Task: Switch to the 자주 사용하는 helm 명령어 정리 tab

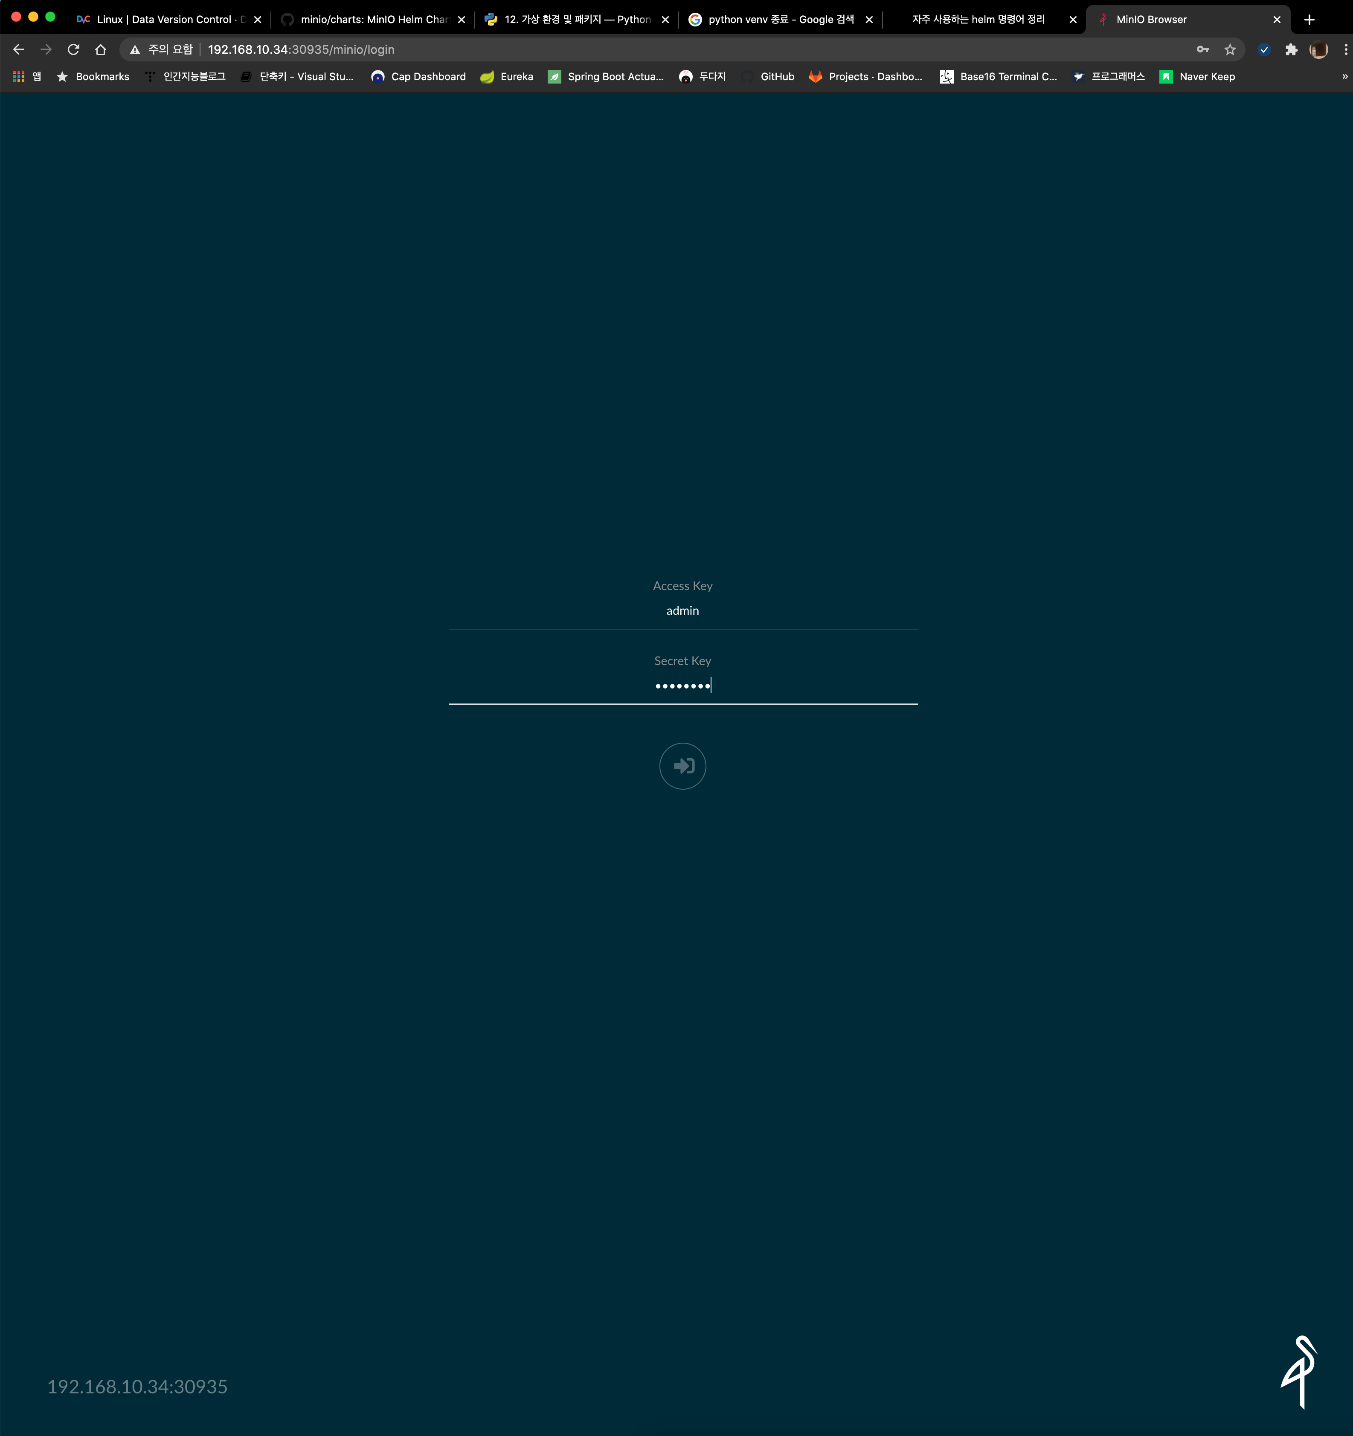Action: click(984, 20)
